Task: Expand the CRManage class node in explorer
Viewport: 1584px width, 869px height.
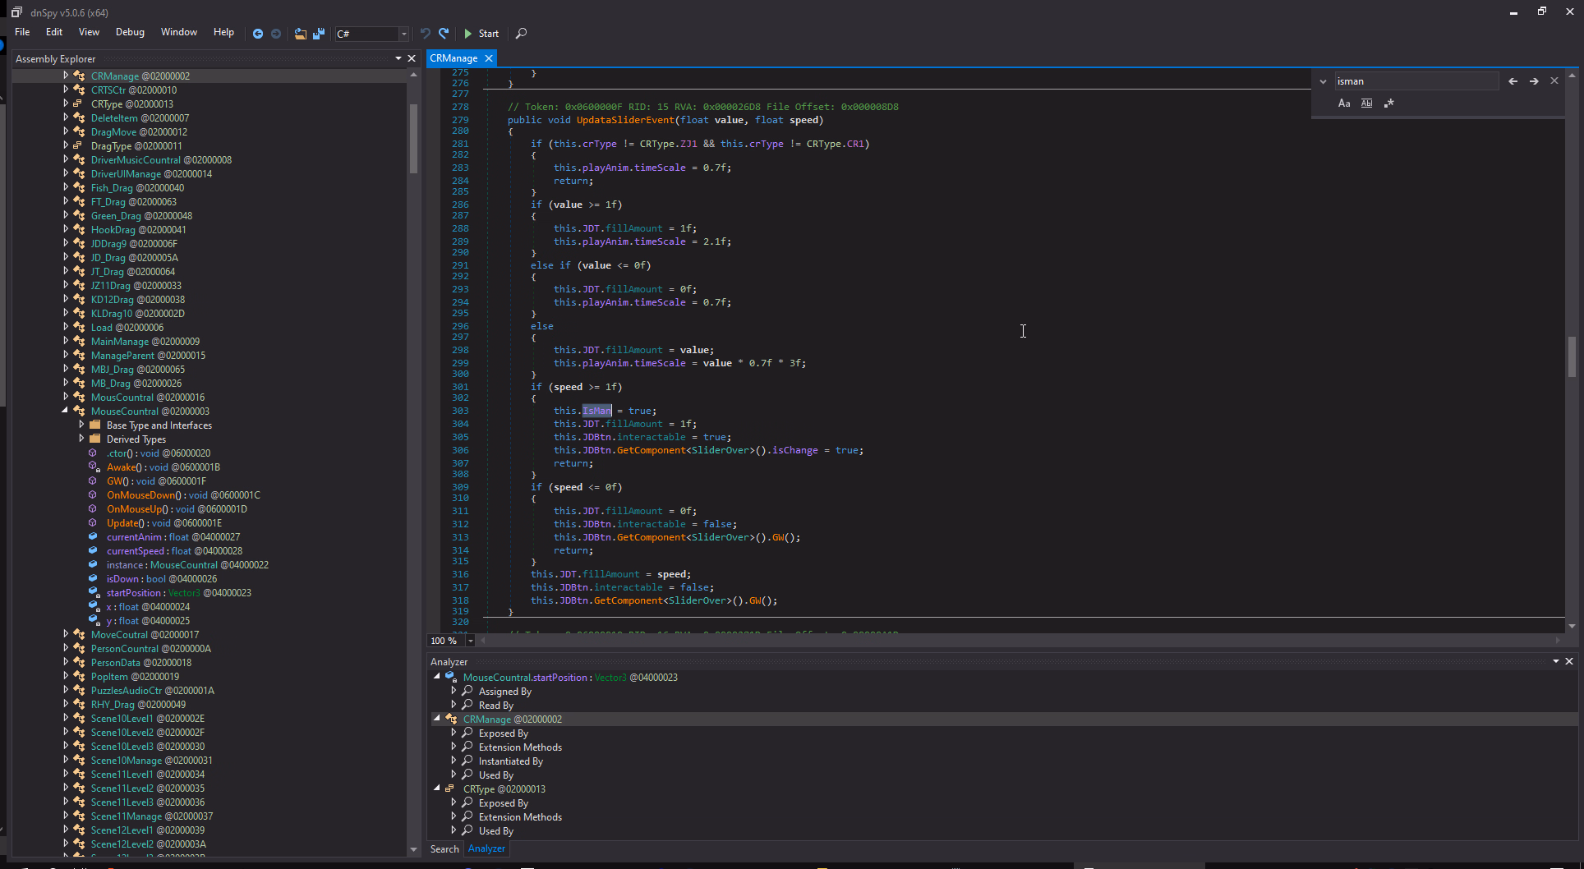Action: coord(66,76)
